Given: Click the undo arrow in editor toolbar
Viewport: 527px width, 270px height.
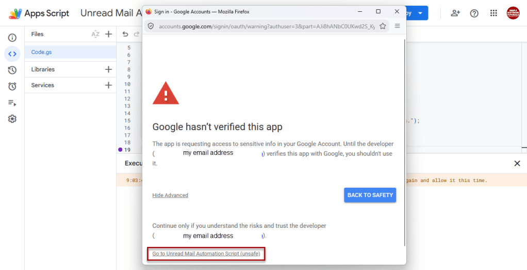Looking at the screenshot, I should click(125, 34).
